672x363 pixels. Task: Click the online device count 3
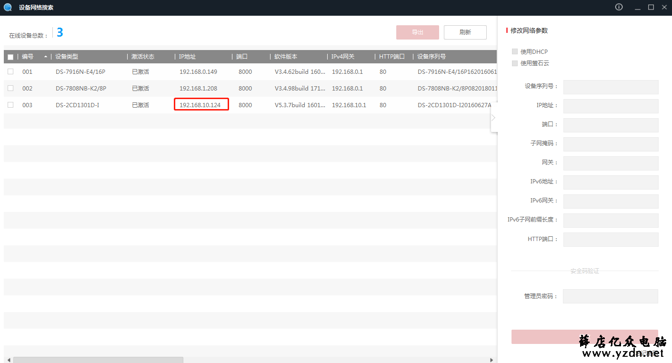pos(60,32)
